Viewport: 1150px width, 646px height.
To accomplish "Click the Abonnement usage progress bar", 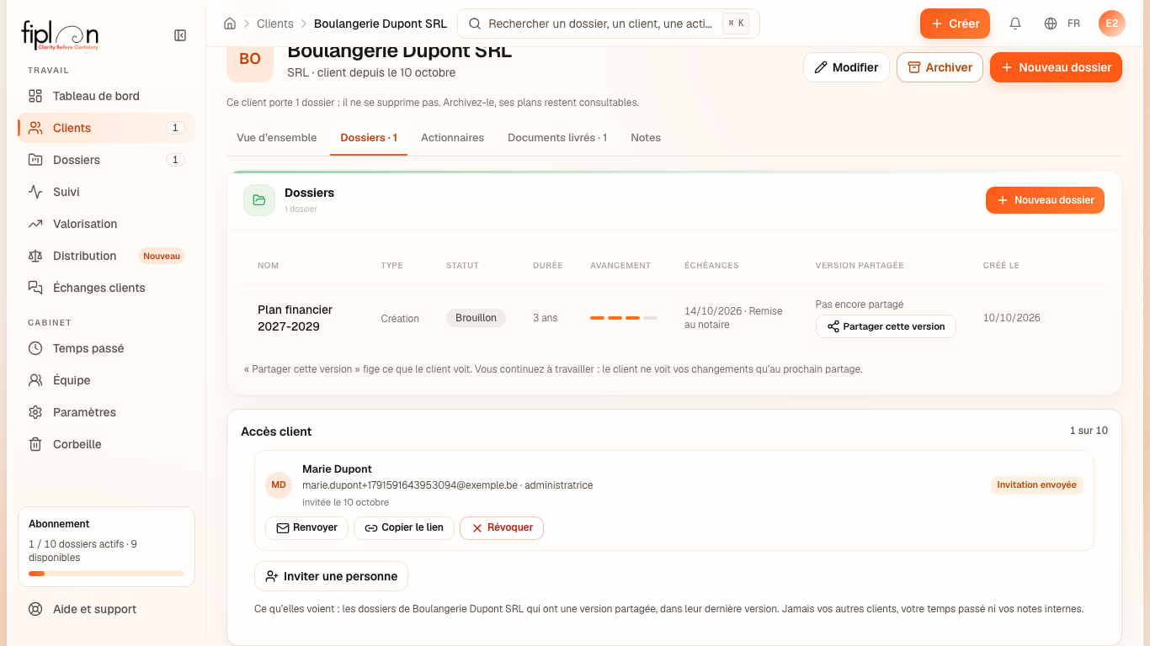I will 106,574.
